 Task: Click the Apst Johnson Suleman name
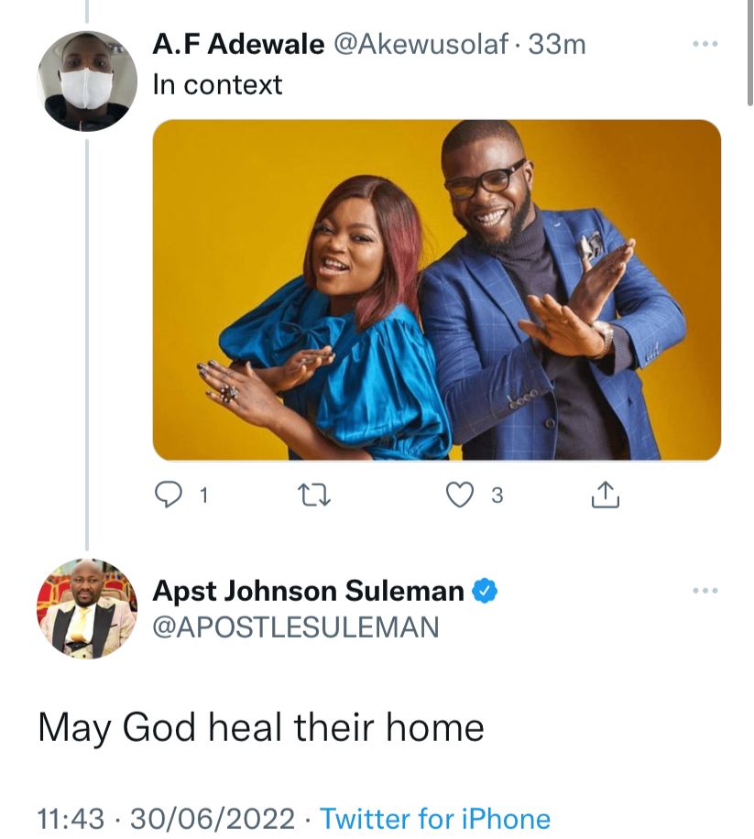click(x=308, y=592)
